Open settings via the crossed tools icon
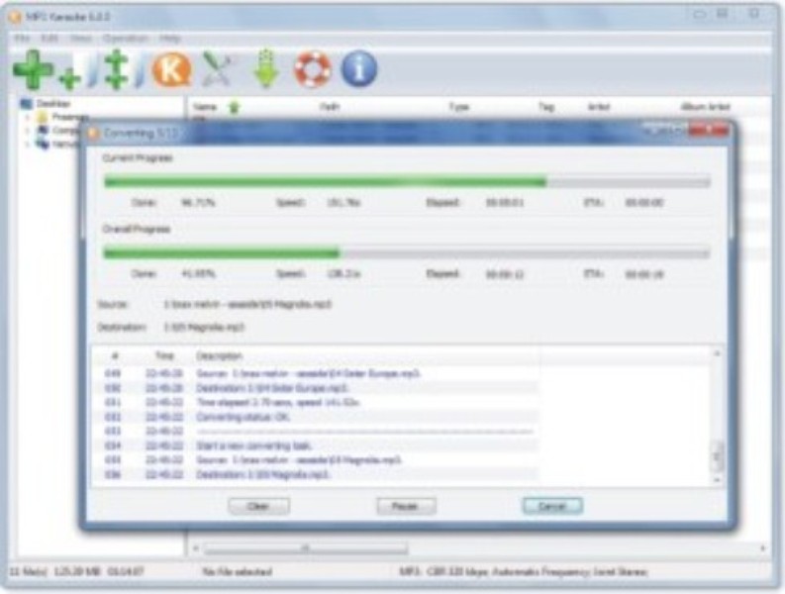Screen dimensions: 785x594 pos(219,69)
